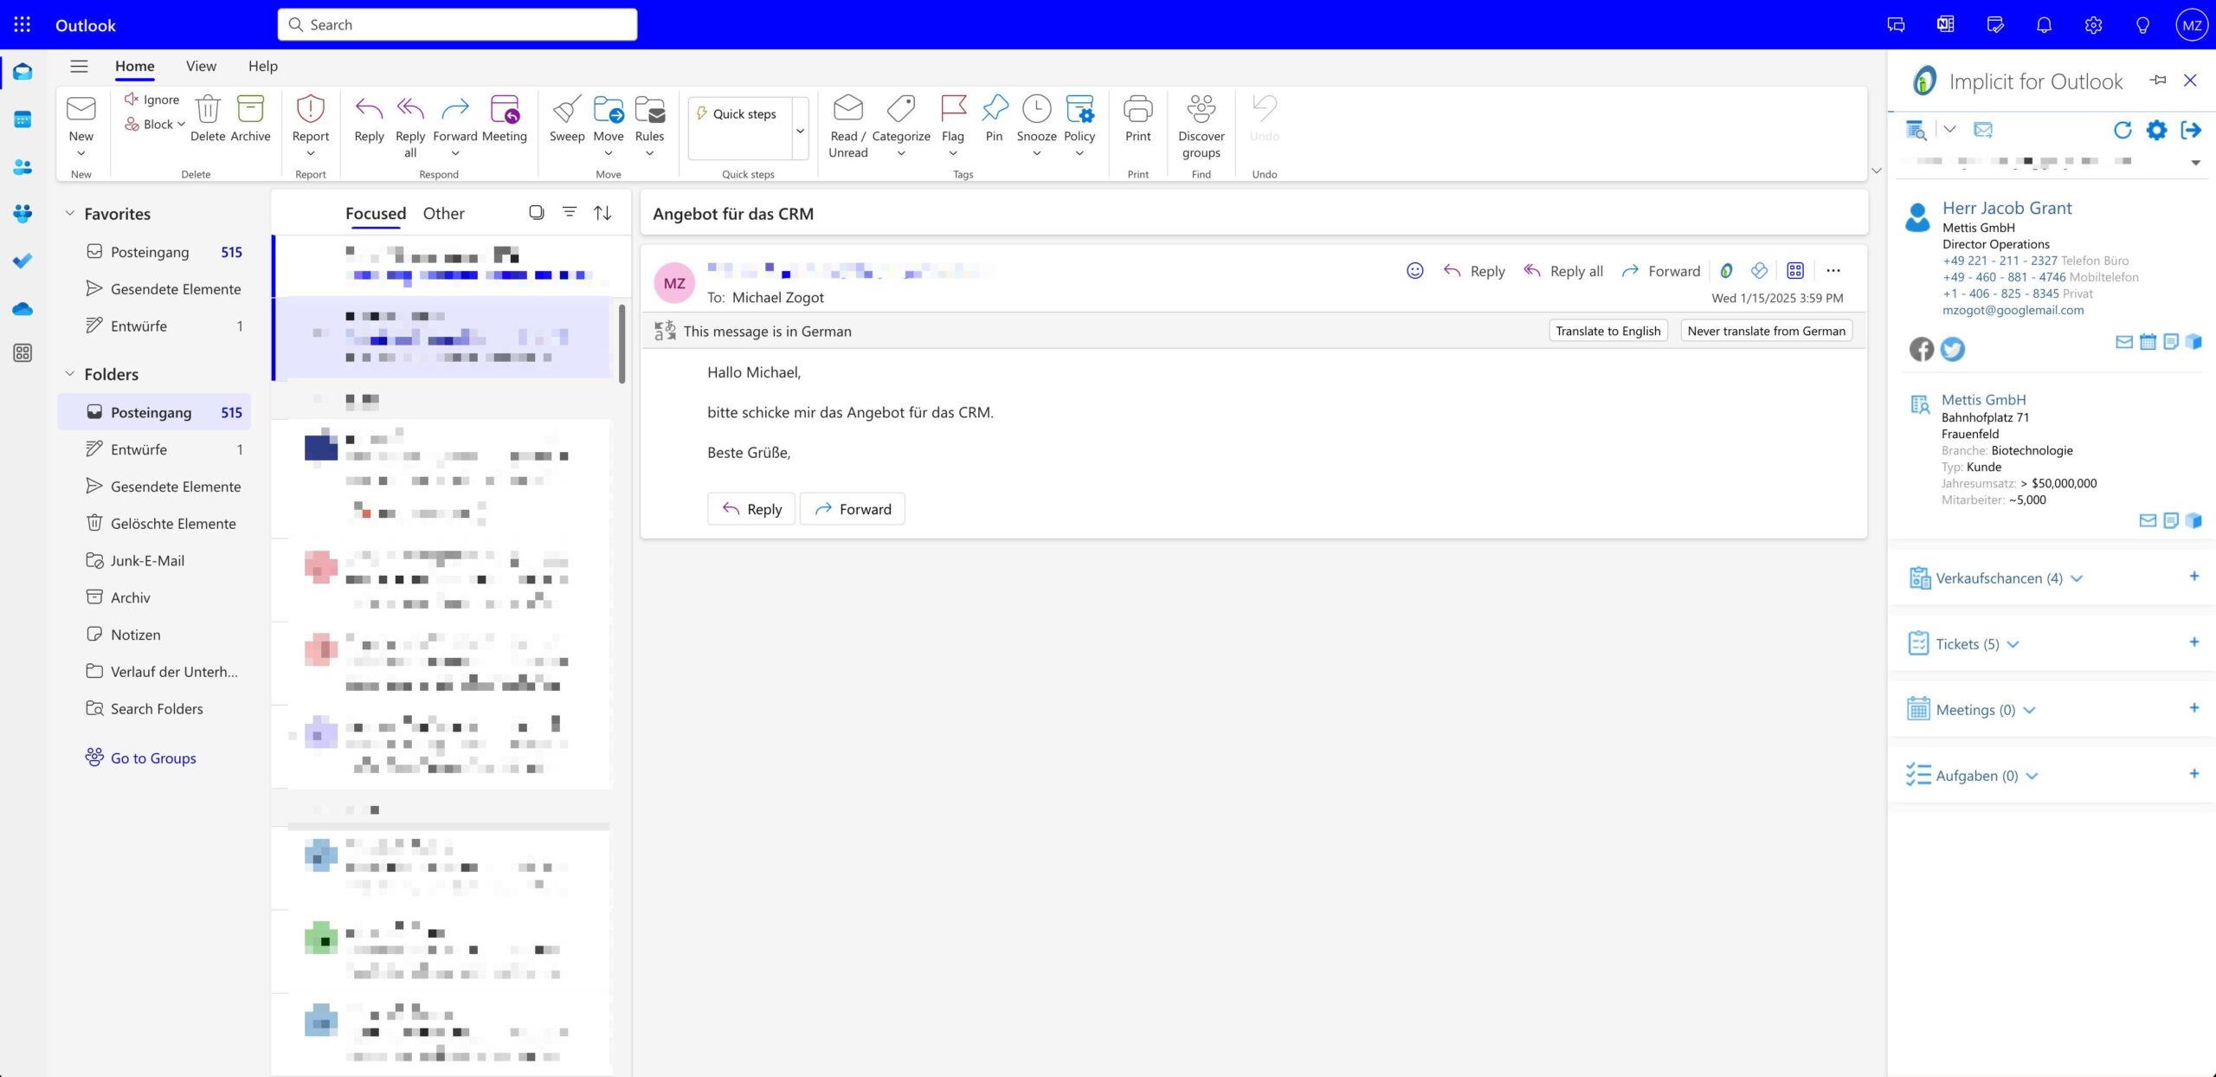This screenshot has height=1077, width=2216.
Task: Toggle select all messages checkbox icon
Action: (537, 212)
